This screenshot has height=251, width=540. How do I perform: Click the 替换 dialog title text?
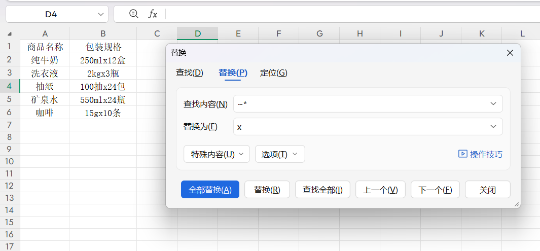tap(178, 53)
